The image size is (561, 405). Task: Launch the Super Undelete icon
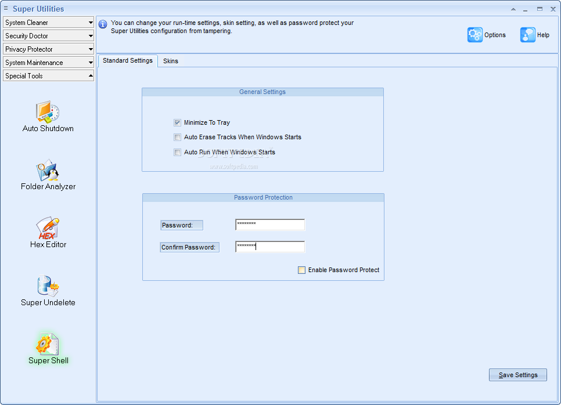(x=48, y=286)
